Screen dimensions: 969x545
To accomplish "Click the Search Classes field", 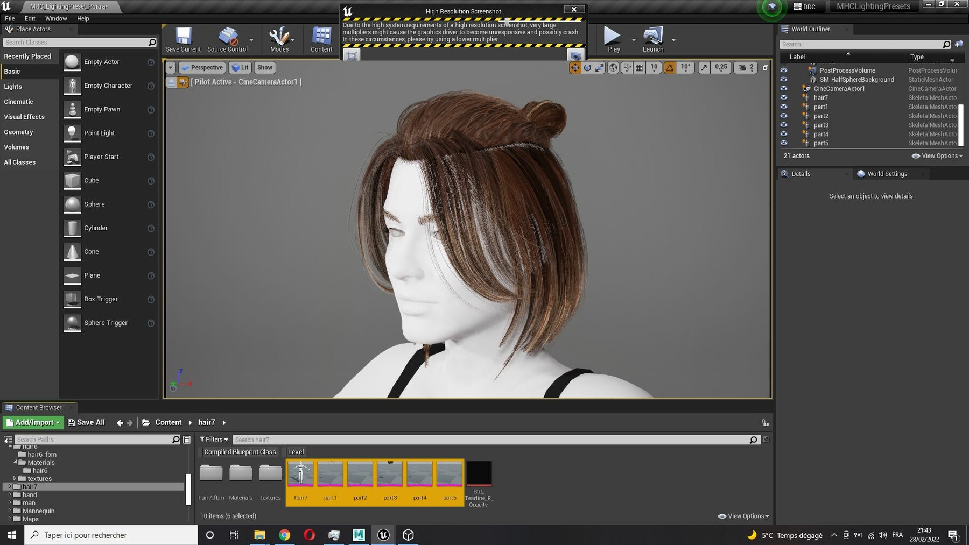I will tap(80, 42).
